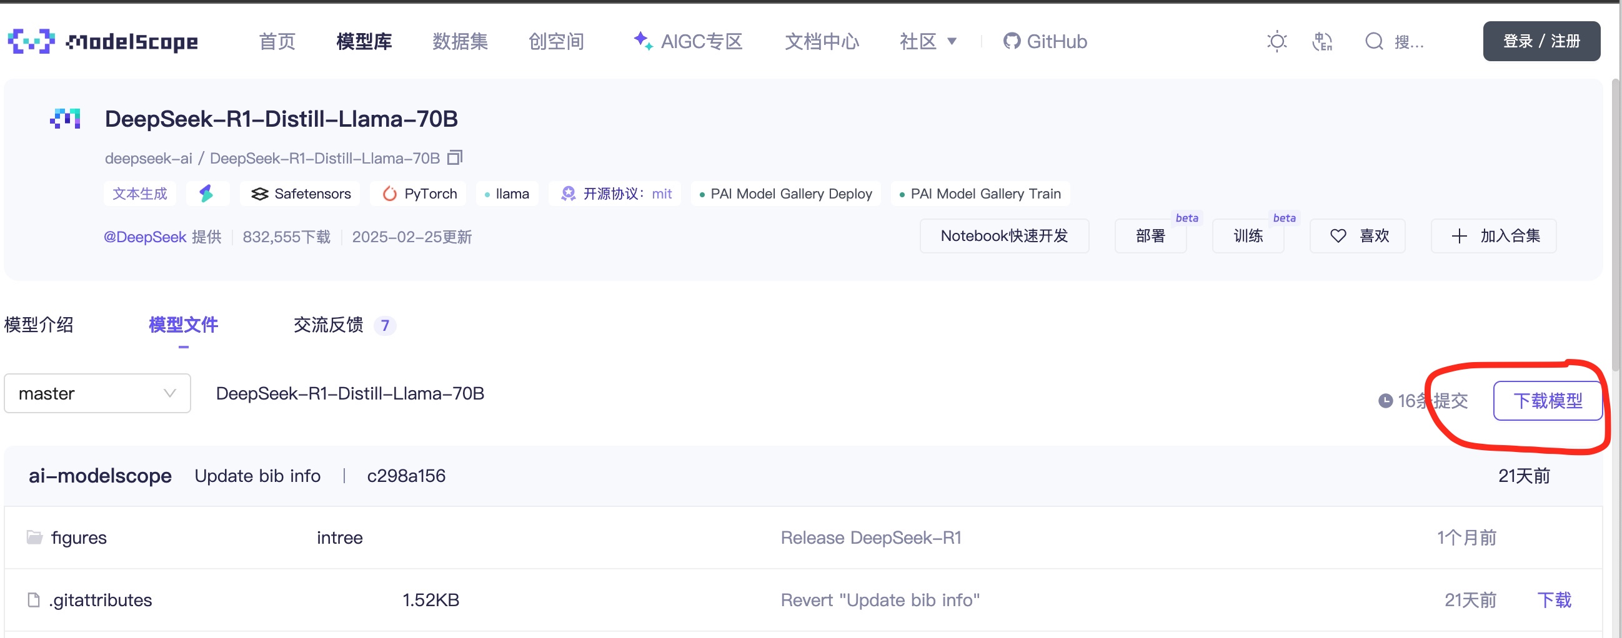Image resolution: width=1622 pixels, height=638 pixels.
Task: Open the GitHub link in the navbar
Action: point(1045,42)
